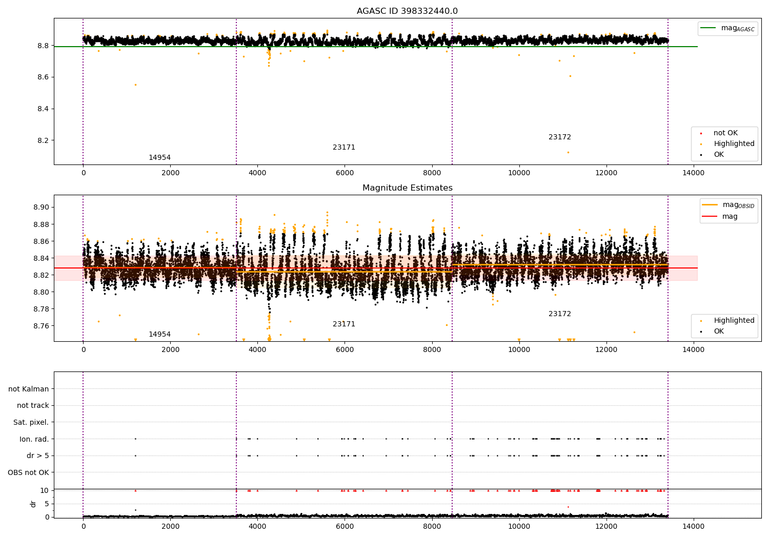This screenshot has width=769, height=538.
Task: Click the red mag legend line in middle plot
Action: coord(710,217)
